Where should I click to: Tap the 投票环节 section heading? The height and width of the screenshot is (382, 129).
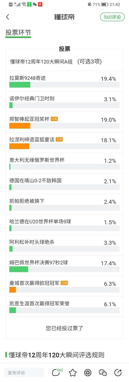[x=18, y=33]
